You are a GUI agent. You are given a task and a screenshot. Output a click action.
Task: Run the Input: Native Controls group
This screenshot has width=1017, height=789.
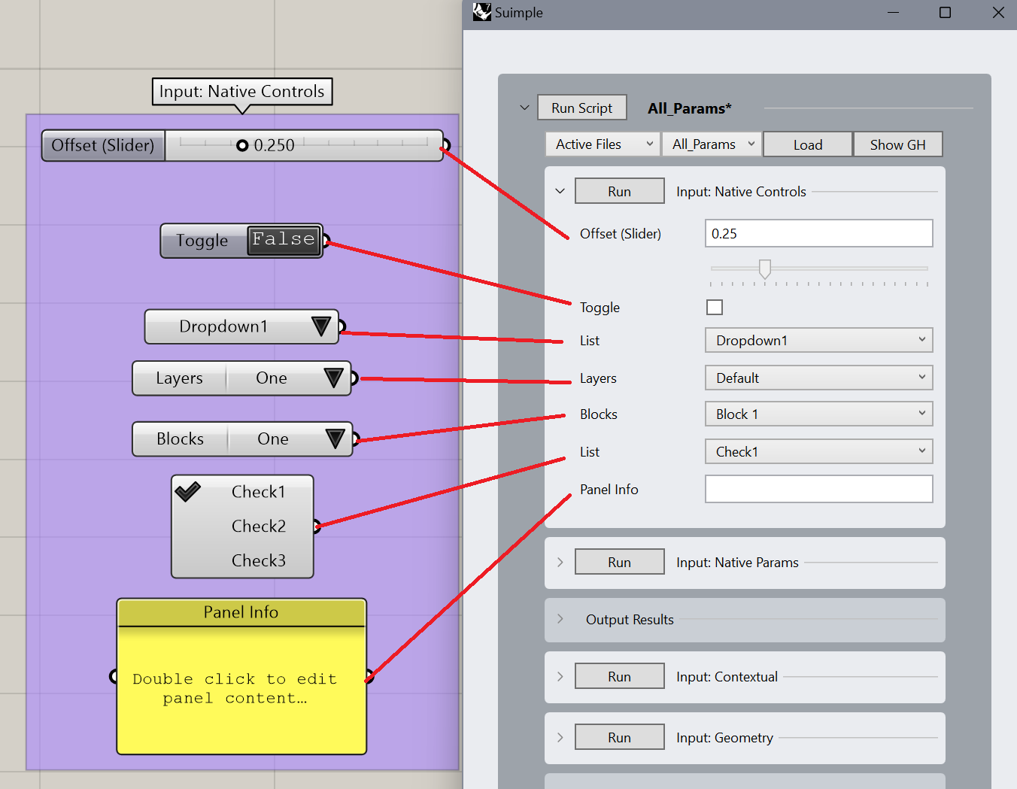[619, 191]
